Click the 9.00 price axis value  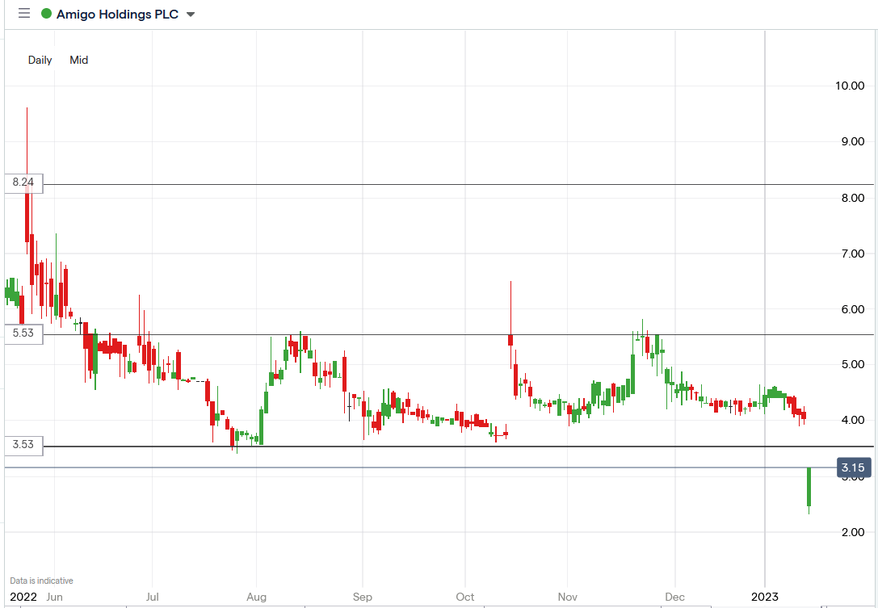(x=853, y=141)
